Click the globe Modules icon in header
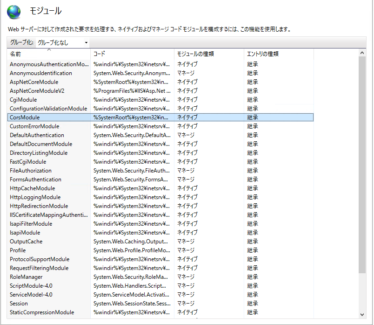 pyautogui.click(x=14, y=11)
